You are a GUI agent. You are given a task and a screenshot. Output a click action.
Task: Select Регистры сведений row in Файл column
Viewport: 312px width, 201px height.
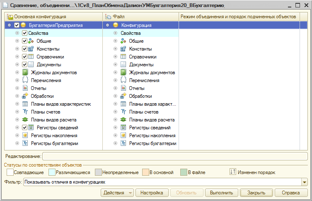141,127
